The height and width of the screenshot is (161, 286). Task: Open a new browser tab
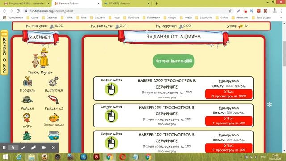(x=156, y=4)
